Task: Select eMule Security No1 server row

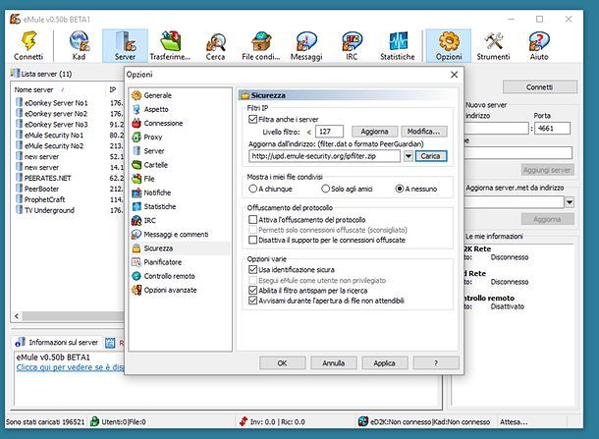Action: [54, 135]
